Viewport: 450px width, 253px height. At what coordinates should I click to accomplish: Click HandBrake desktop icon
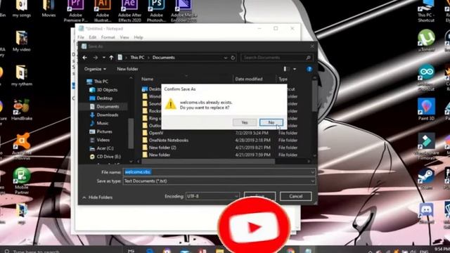coord(22,110)
